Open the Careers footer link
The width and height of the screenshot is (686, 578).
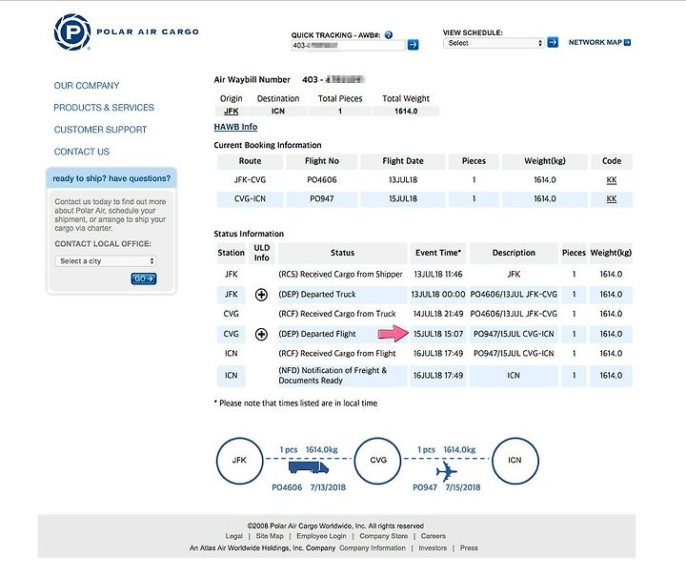coord(434,536)
